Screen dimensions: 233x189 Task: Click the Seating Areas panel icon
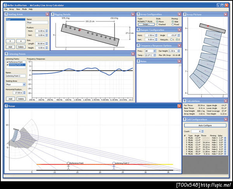tap(6, 14)
